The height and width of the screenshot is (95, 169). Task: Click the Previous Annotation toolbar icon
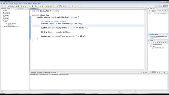pyautogui.click(x=73, y=6)
